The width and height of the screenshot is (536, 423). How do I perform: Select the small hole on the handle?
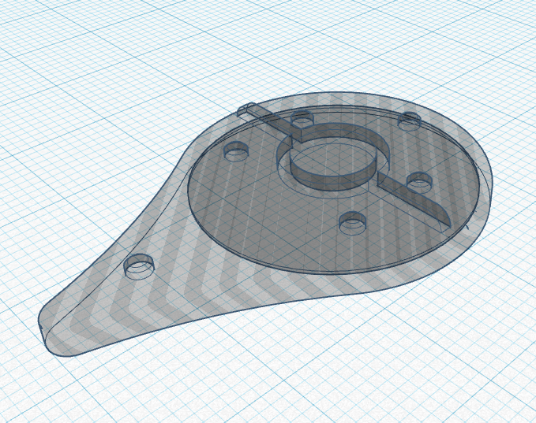click(x=138, y=266)
